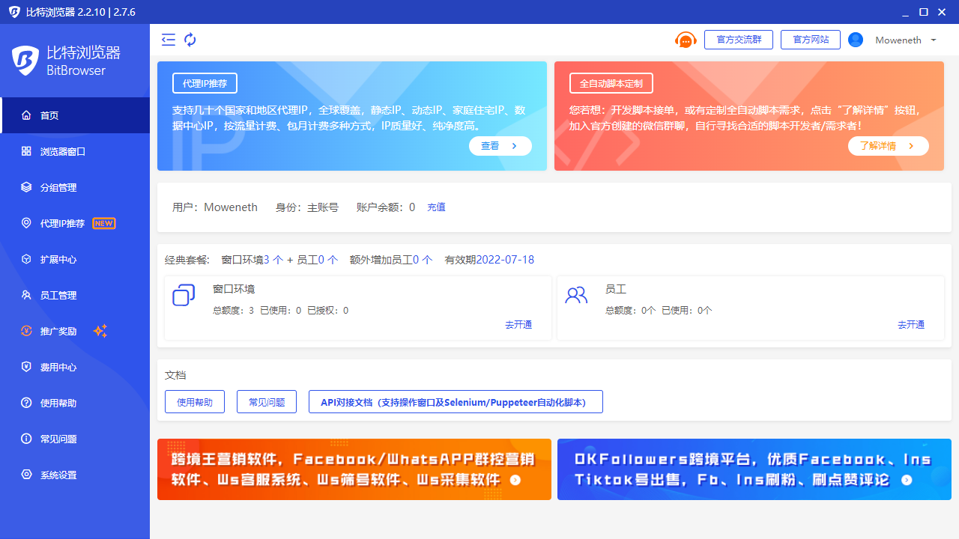
Task: Open the 跨境王营销软件 advertisement banner
Action: click(x=354, y=469)
